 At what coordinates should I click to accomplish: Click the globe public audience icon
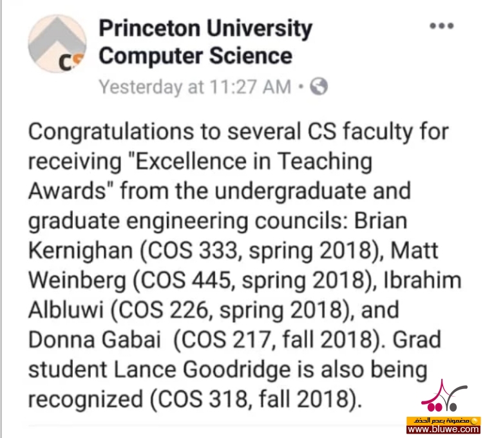[x=319, y=86]
